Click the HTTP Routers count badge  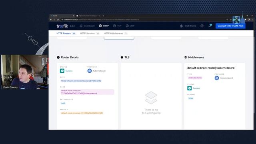click(74, 33)
